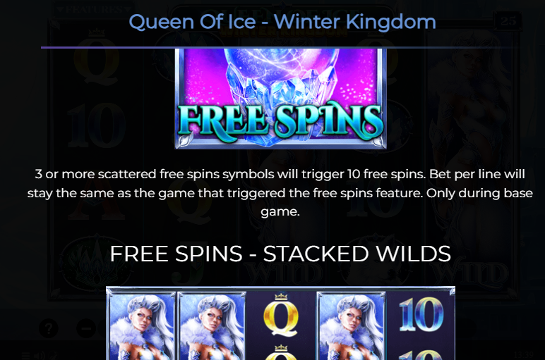
Task: Select the first Ice Queen wild symbol
Action: coord(142,326)
